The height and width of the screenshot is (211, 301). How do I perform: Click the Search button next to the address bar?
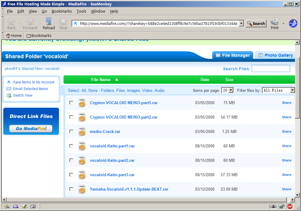click(256, 24)
